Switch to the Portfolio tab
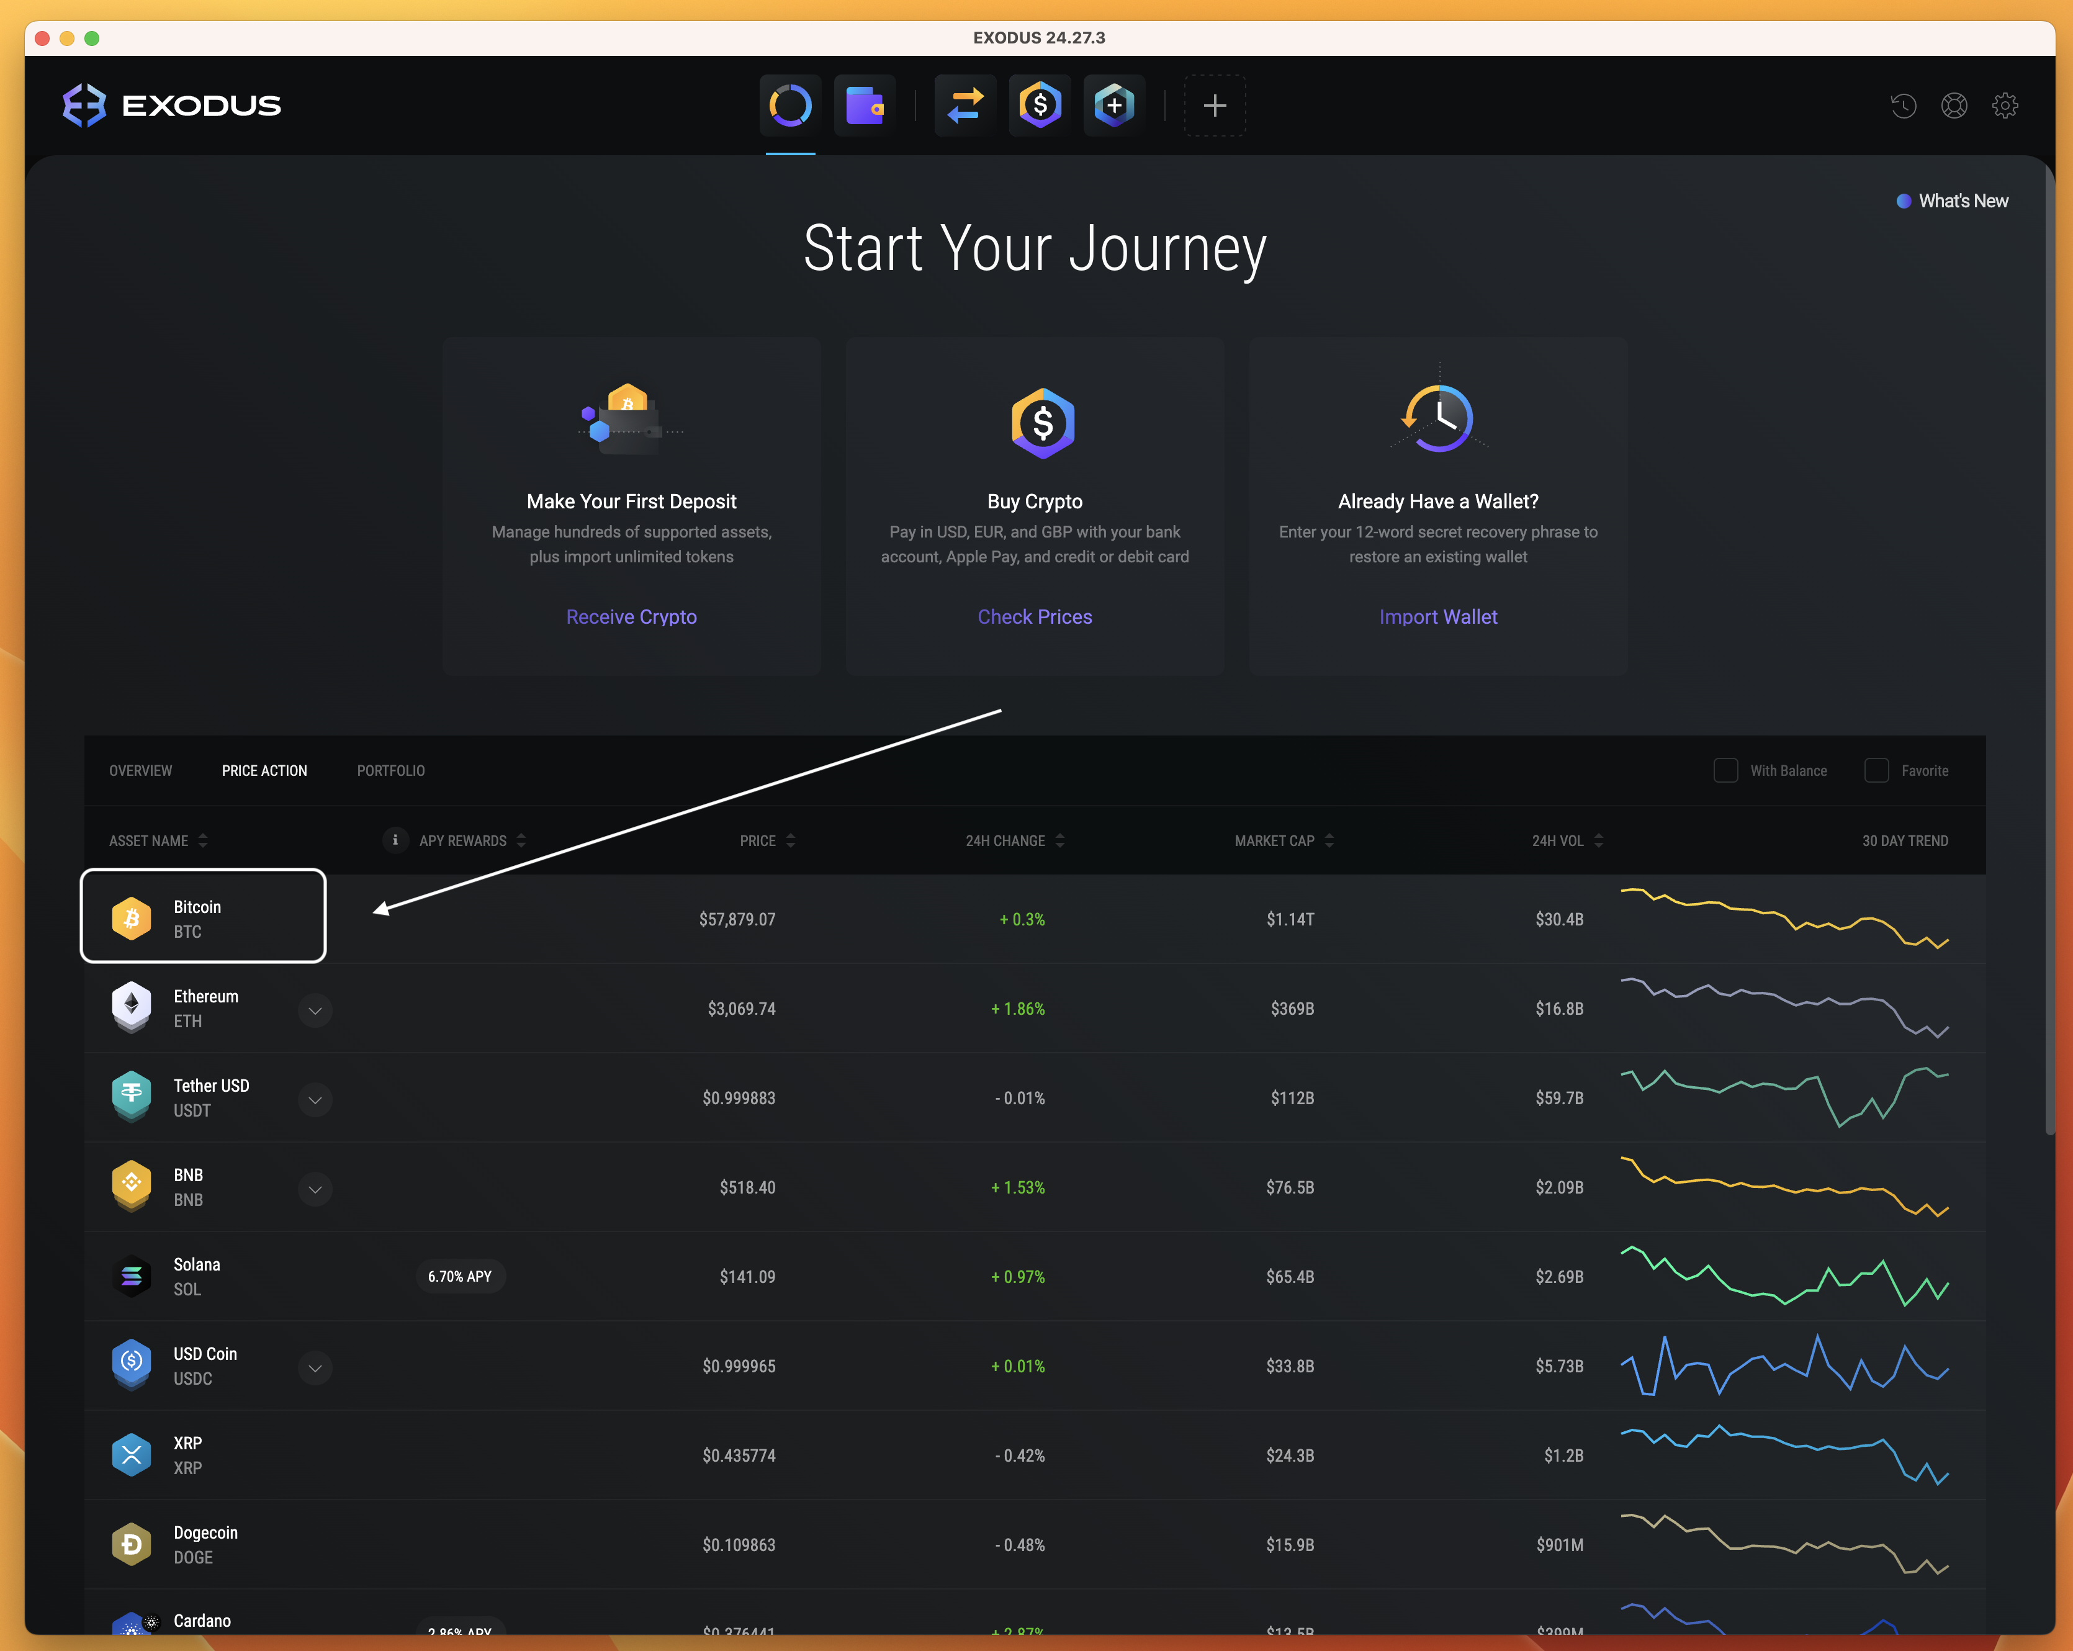This screenshot has height=1651, width=2073. tap(390, 770)
